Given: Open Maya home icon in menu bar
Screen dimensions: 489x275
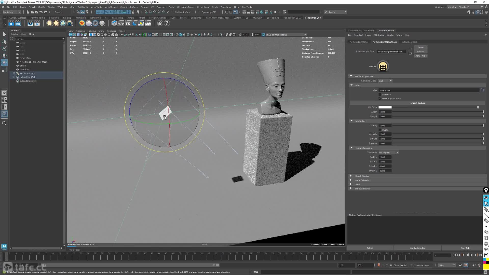Looking at the screenshot, I should tap(3, 7).
